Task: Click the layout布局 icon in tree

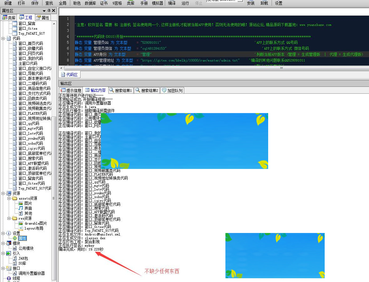Action: [x=21, y=228]
